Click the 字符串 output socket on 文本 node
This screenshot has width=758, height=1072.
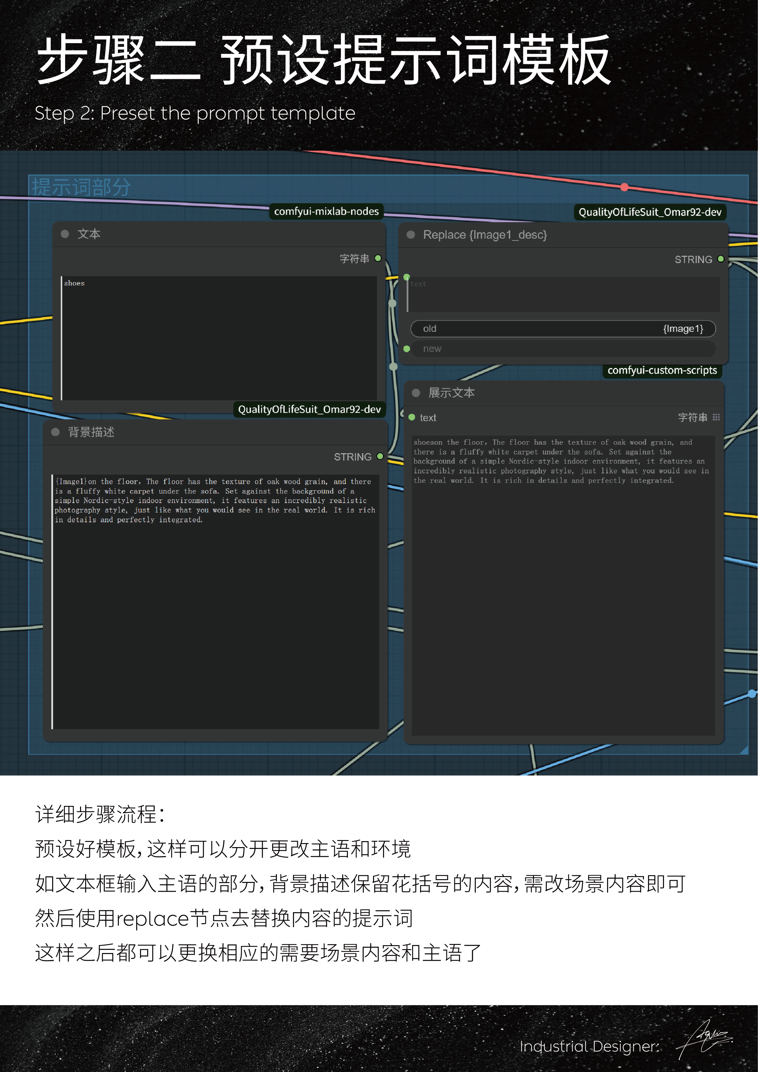pos(378,258)
